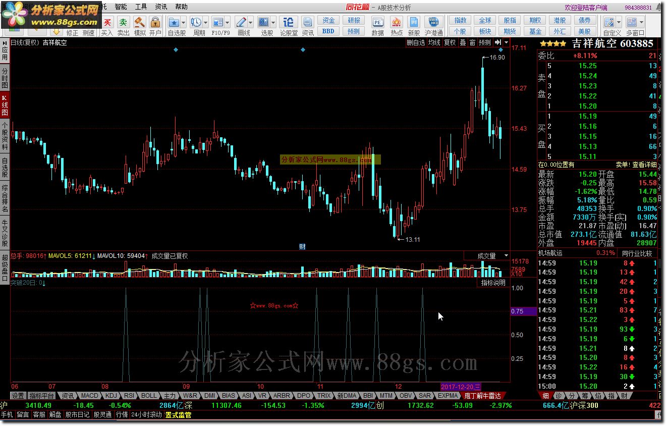Open the 帮助 menu

tap(181, 7)
